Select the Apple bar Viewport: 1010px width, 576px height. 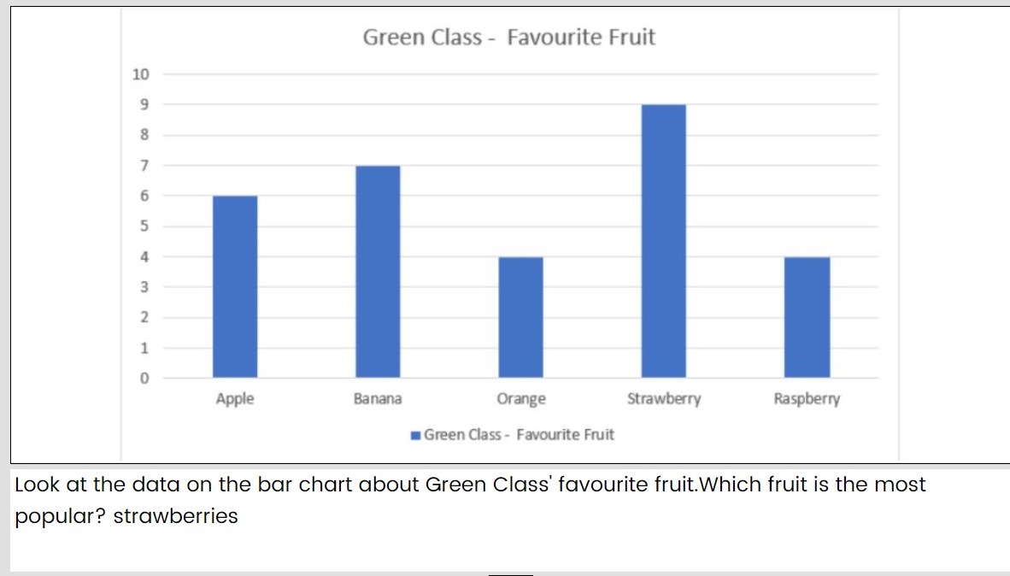pyautogui.click(x=235, y=286)
